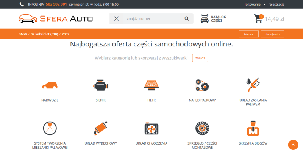Image resolution: width=303 pixels, height=151 pixels.
Task: Choose the Napęd paskowy belt drive icon
Action: coord(202,85)
